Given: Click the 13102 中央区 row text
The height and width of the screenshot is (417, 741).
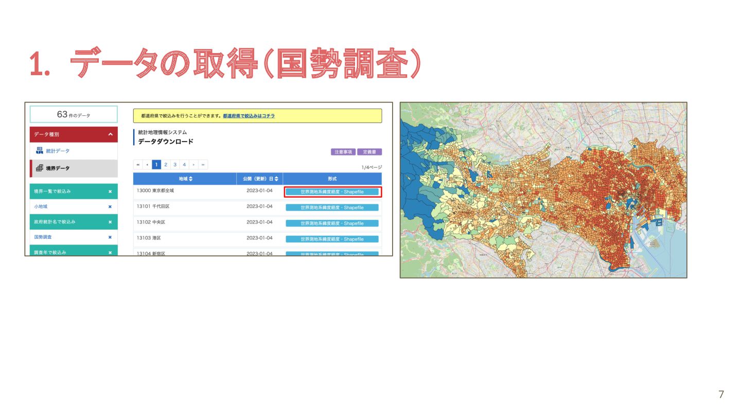Looking at the screenshot, I should (x=151, y=222).
